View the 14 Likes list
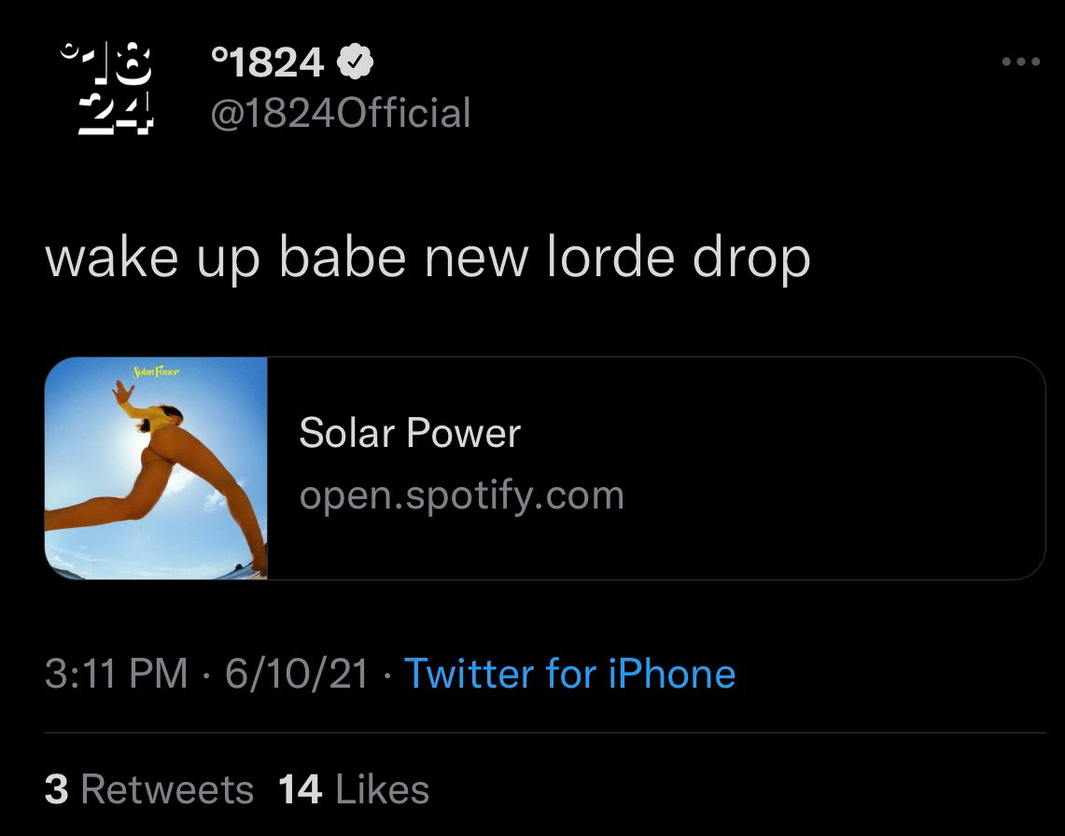Viewport: 1065px width, 836px height. click(354, 789)
